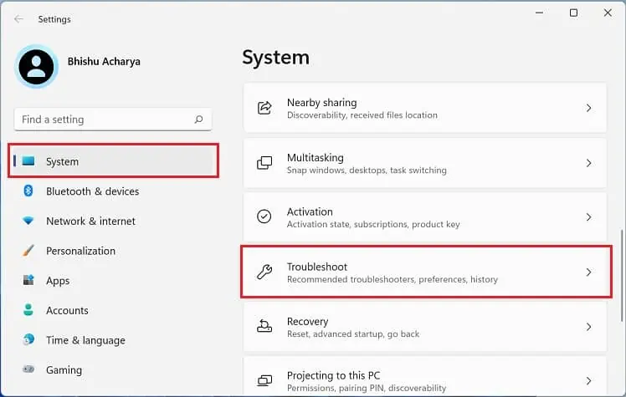This screenshot has height=397, width=626.
Task: Click the Recovery icon
Action: point(264,327)
